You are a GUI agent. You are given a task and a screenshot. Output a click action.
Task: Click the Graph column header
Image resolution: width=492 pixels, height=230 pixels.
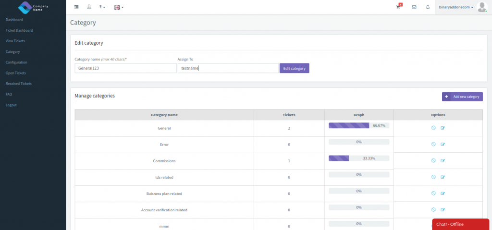(x=359, y=115)
